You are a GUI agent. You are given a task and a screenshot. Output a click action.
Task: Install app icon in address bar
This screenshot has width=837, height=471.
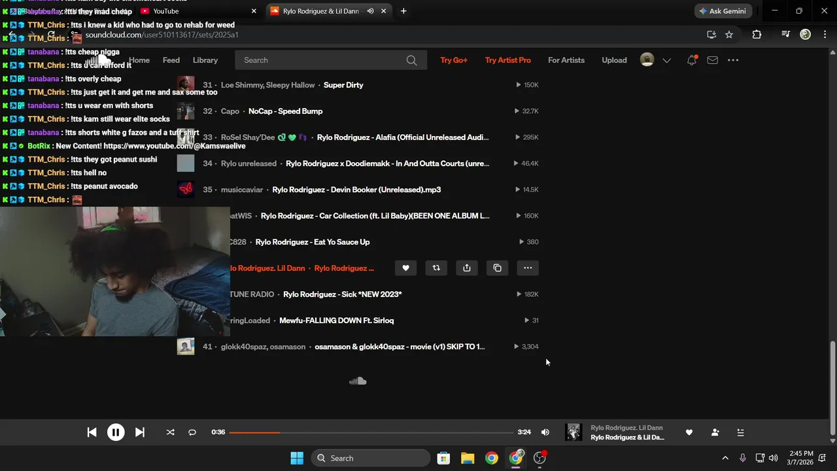pos(711,35)
